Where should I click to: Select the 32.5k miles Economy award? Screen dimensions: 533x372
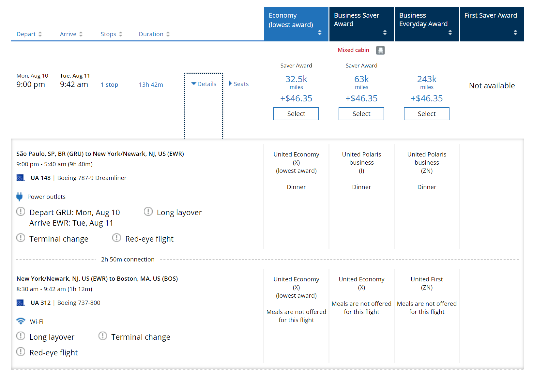coord(296,114)
